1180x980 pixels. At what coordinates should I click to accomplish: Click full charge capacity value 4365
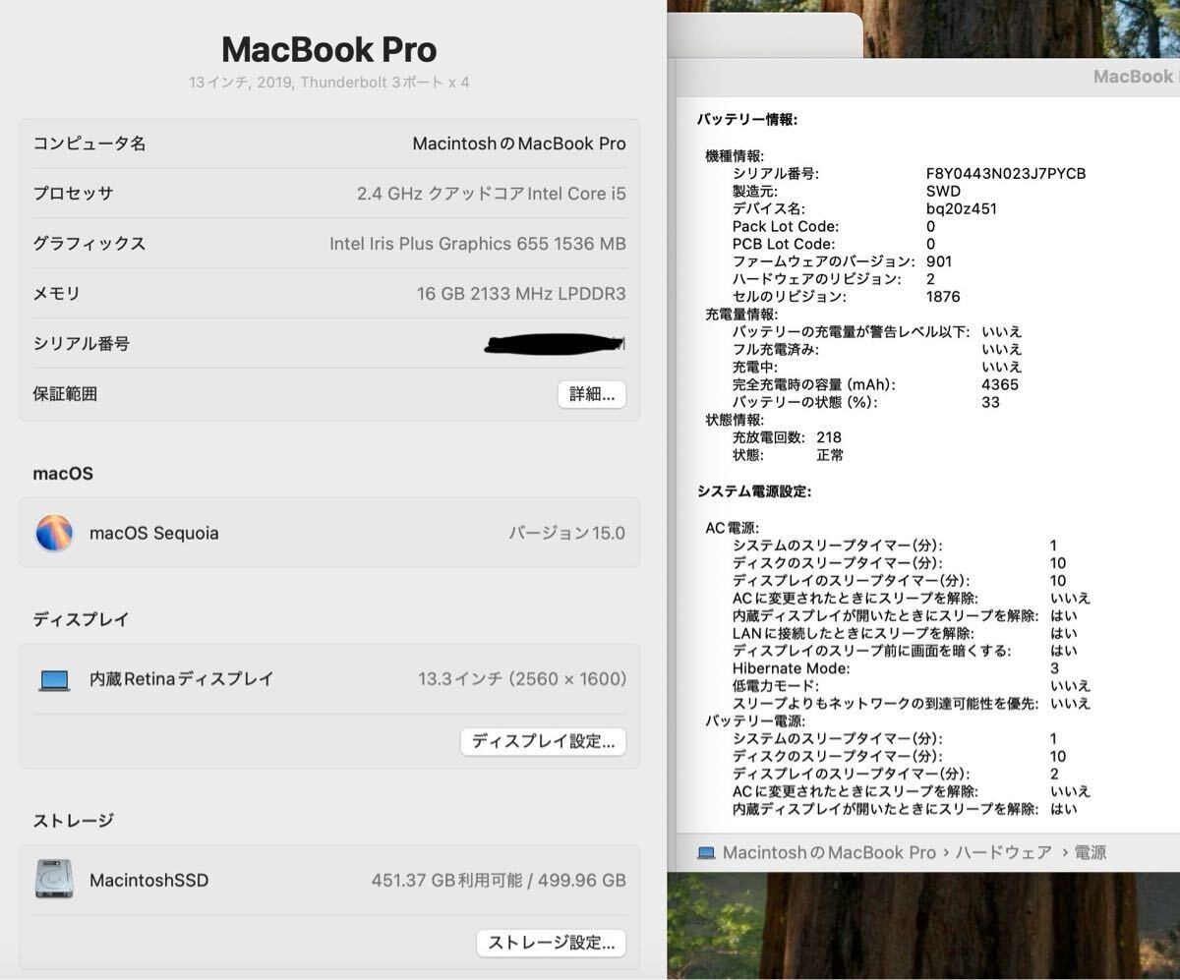[x=1000, y=384]
